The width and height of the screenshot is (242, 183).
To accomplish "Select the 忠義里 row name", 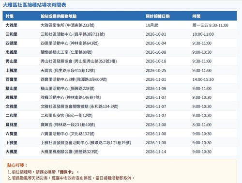I will pos(11,52).
